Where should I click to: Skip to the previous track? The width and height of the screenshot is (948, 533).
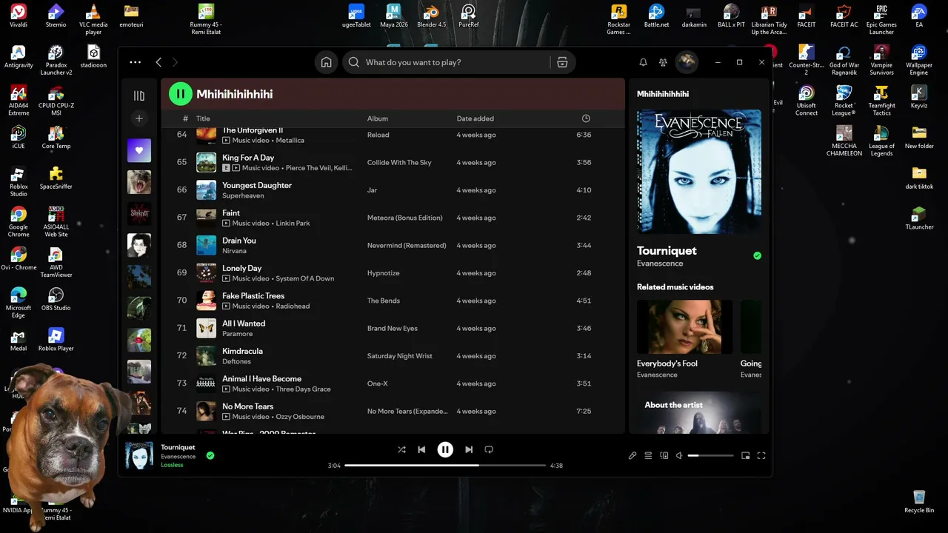pyautogui.click(x=421, y=449)
